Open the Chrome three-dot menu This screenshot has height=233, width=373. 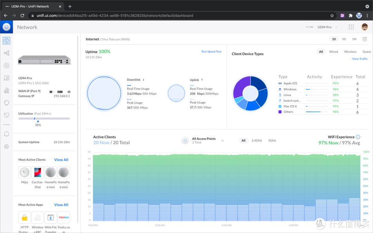pyautogui.click(x=367, y=16)
